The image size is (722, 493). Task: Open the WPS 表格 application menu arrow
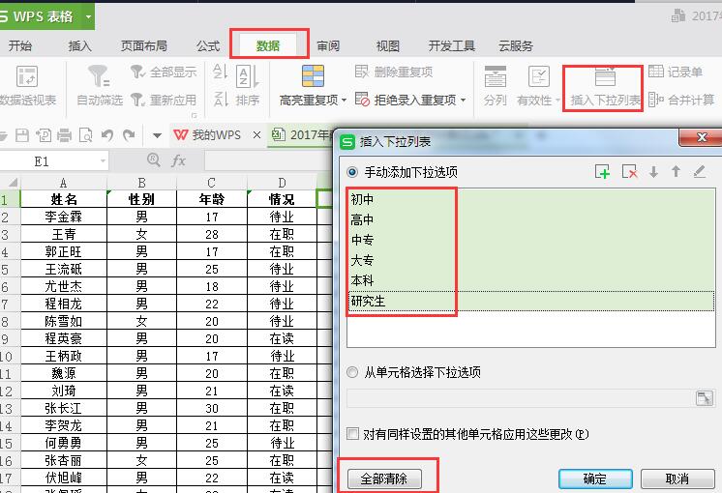pos(88,17)
